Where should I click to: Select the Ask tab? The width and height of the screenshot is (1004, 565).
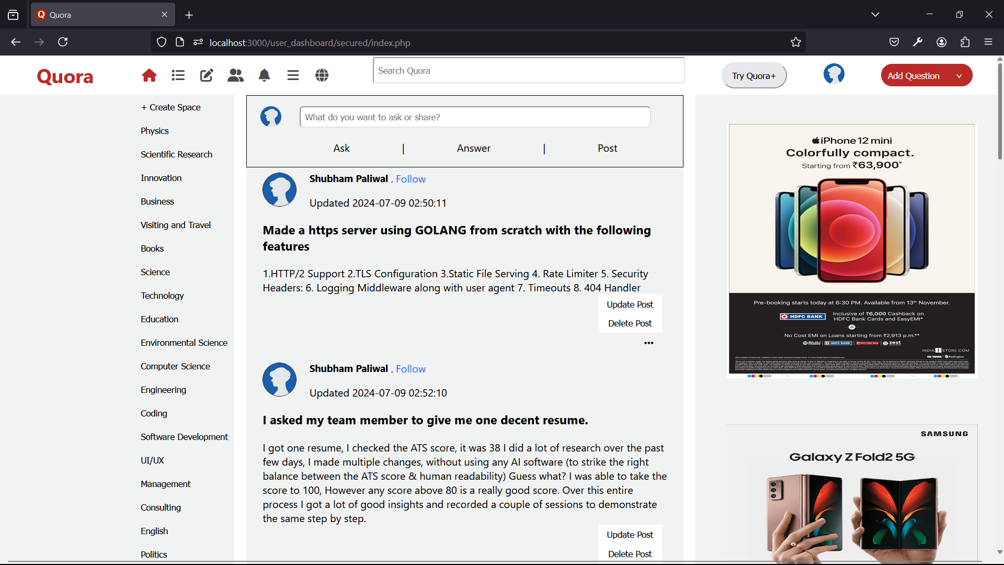(x=341, y=149)
